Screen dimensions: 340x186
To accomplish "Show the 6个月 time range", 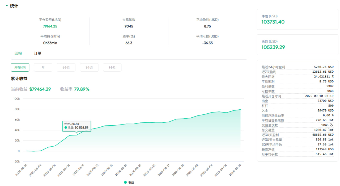I will (x=66, y=68).
